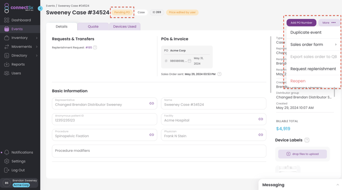Switch to the Devices Used tab
This screenshot has height=190, width=342.
tap(125, 26)
